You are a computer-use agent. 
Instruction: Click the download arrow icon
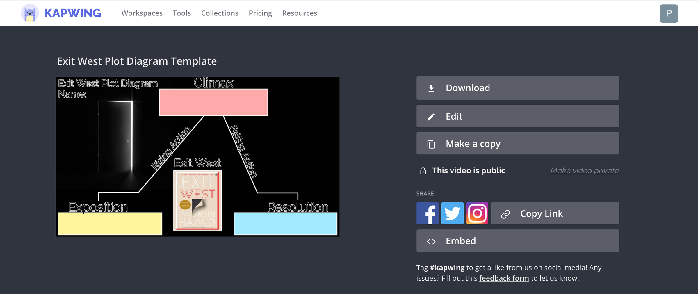431,88
